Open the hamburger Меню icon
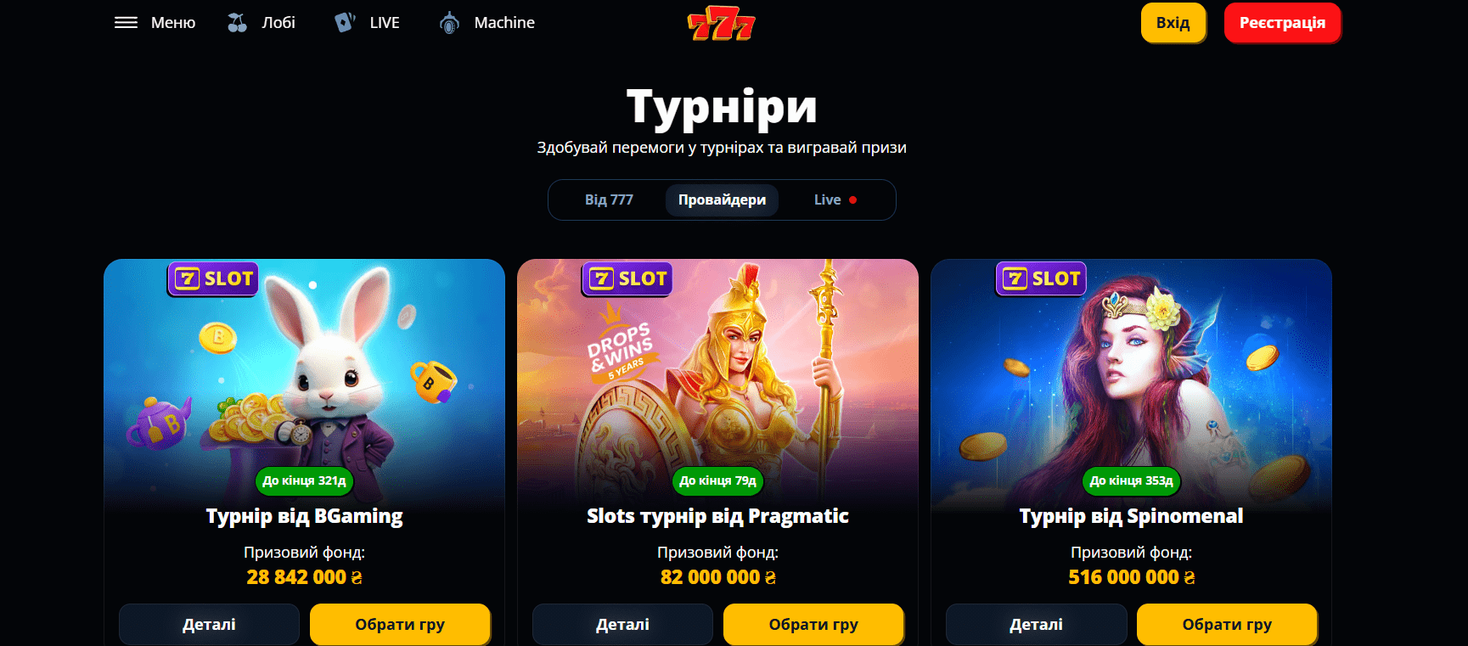Screen dimensions: 1468x646 pos(126,23)
